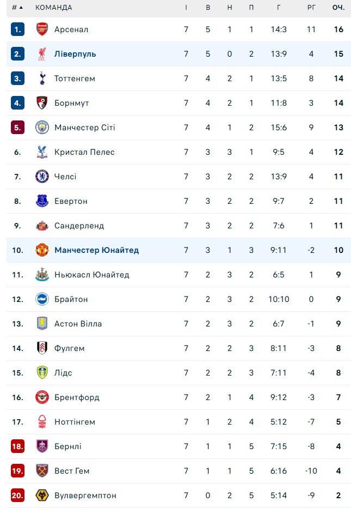Click the Arsenal club crest icon
The image size is (351, 508).
pos(42,29)
